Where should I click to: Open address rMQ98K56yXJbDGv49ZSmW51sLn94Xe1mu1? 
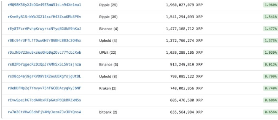44,5
